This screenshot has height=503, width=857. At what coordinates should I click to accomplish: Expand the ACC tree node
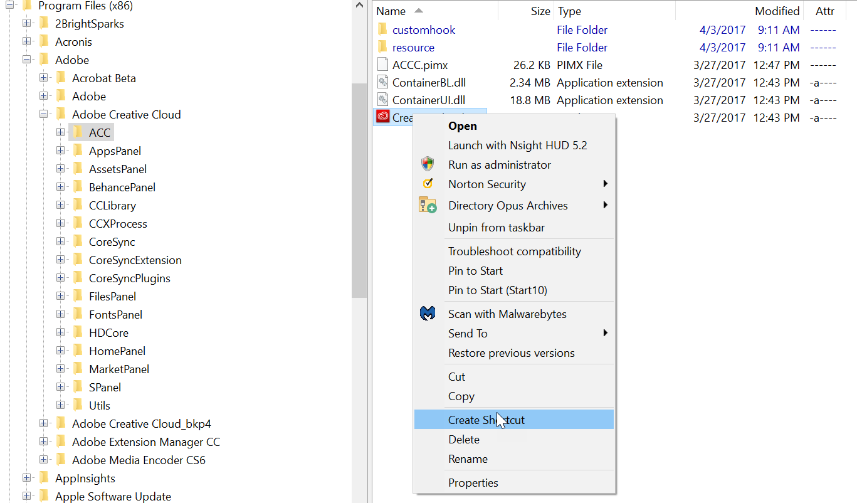[61, 132]
